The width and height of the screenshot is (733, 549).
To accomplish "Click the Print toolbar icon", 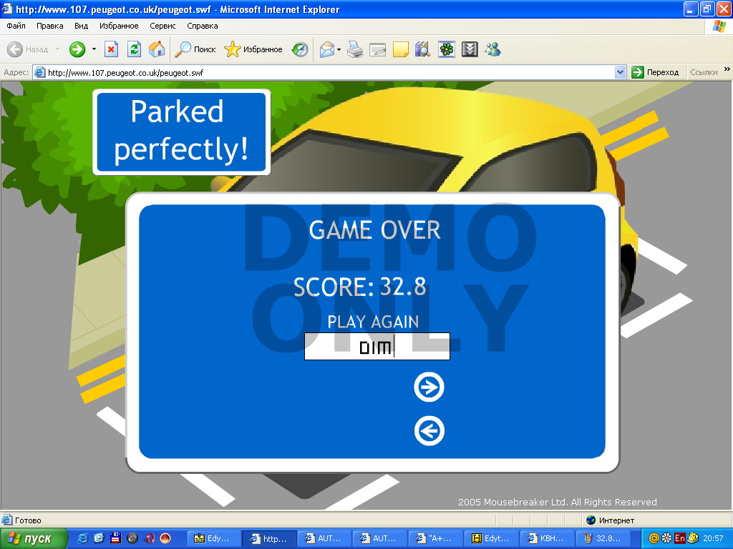I will coord(355,49).
